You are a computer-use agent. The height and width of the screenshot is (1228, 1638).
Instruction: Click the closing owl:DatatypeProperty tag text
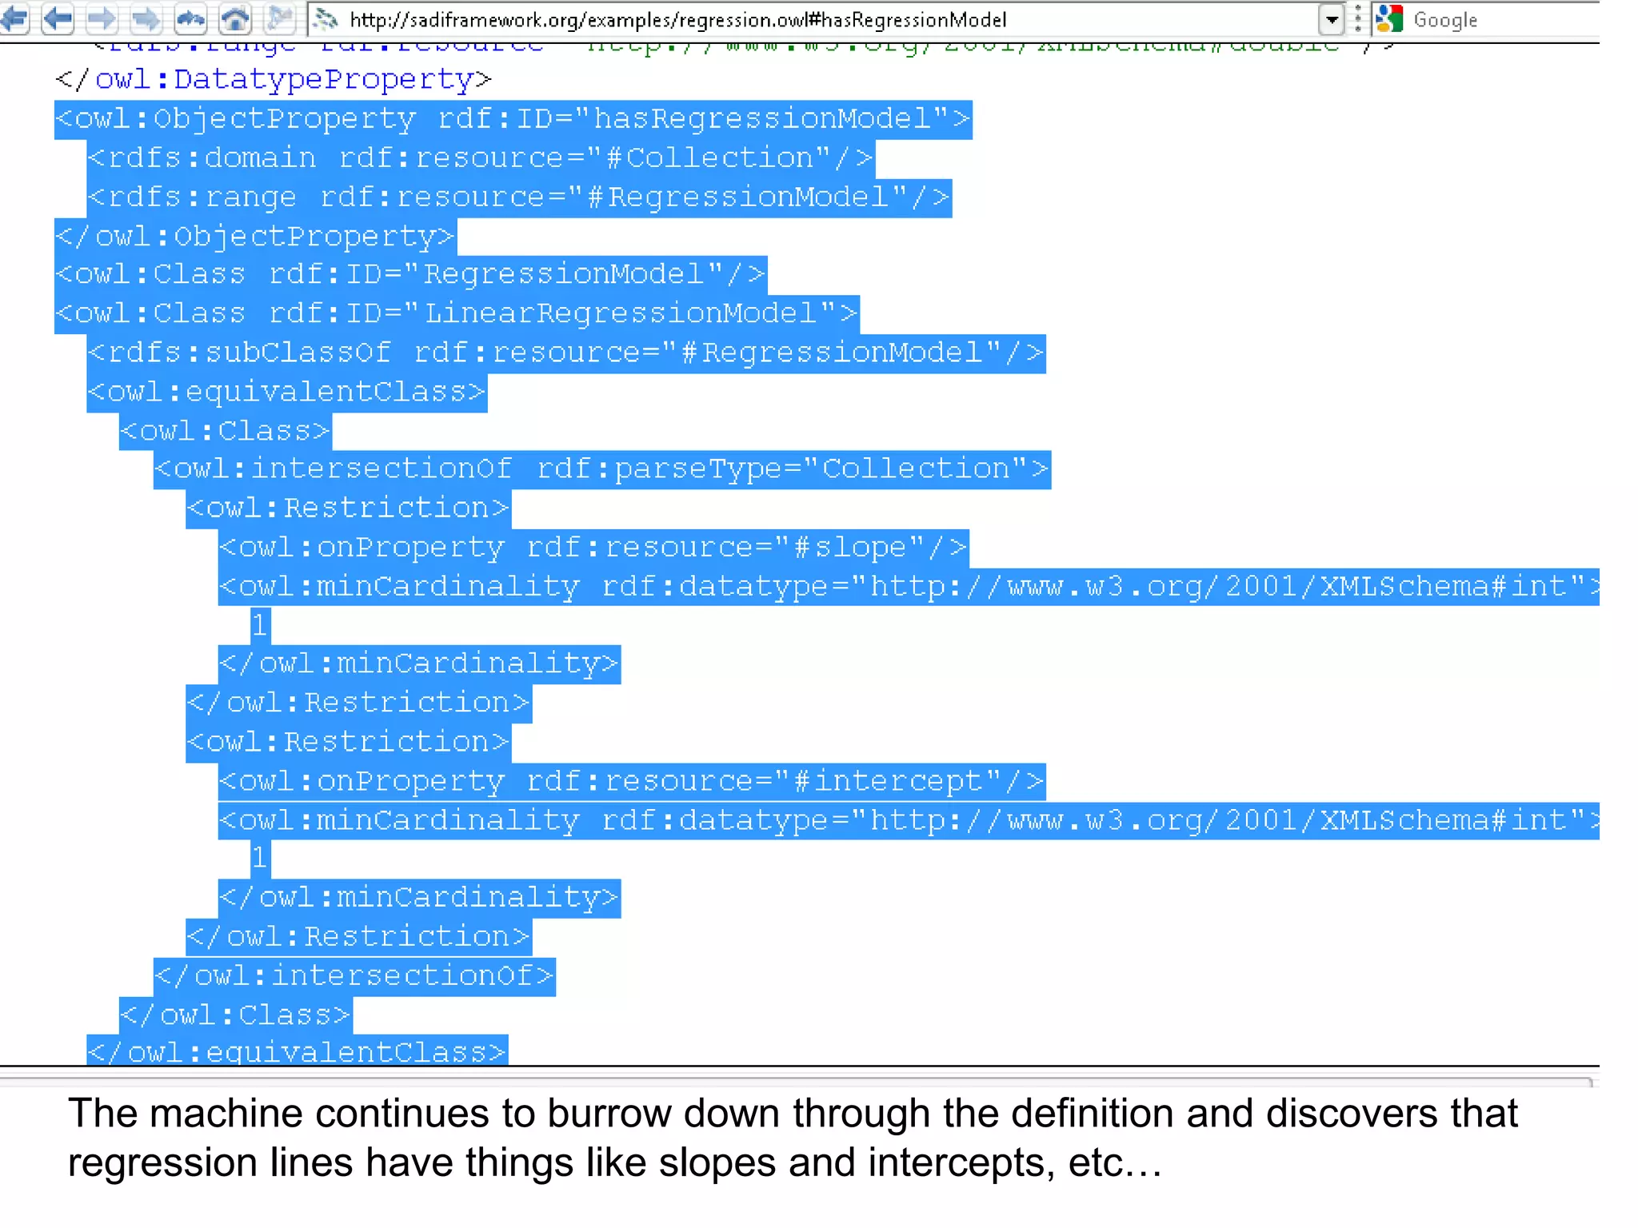coord(273,80)
